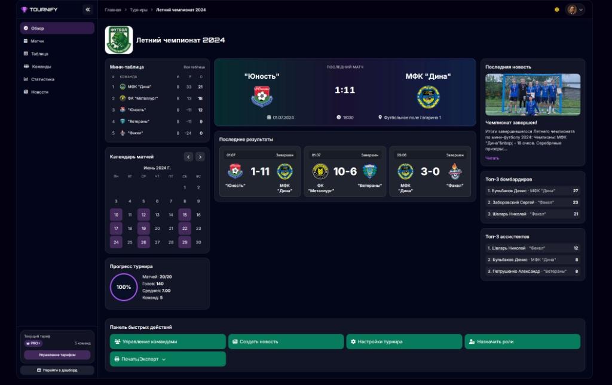The image size is (612, 385).
Task: Open the Новости sidebar icon item
Action: (26, 92)
